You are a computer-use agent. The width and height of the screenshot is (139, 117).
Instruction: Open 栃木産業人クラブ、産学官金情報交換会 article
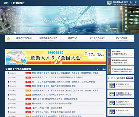(52, 103)
